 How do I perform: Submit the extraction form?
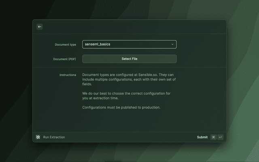(202, 137)
